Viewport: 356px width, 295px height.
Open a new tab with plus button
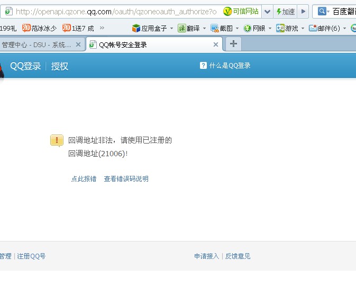coord(233,43)
